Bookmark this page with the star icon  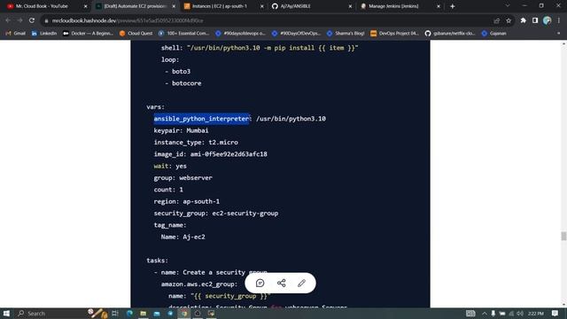(x=509, y=20)
